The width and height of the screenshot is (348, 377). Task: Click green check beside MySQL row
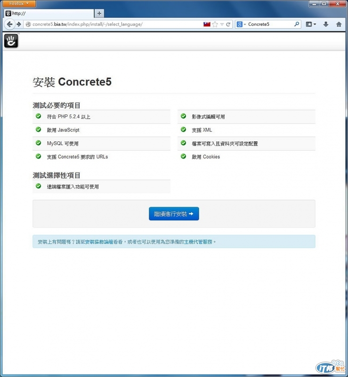pyautogui.click(x=39, y=143)
